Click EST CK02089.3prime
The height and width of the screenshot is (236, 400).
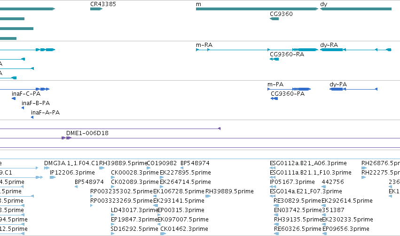(x=135, y=182)
